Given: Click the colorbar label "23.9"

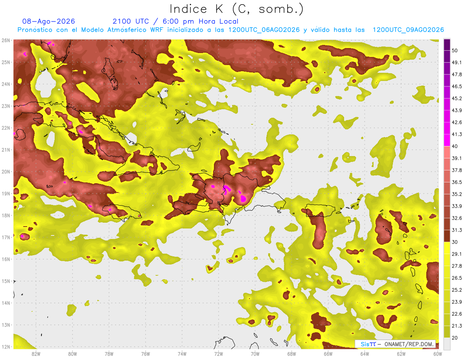Looking at the screenshot, I should 456,302.
